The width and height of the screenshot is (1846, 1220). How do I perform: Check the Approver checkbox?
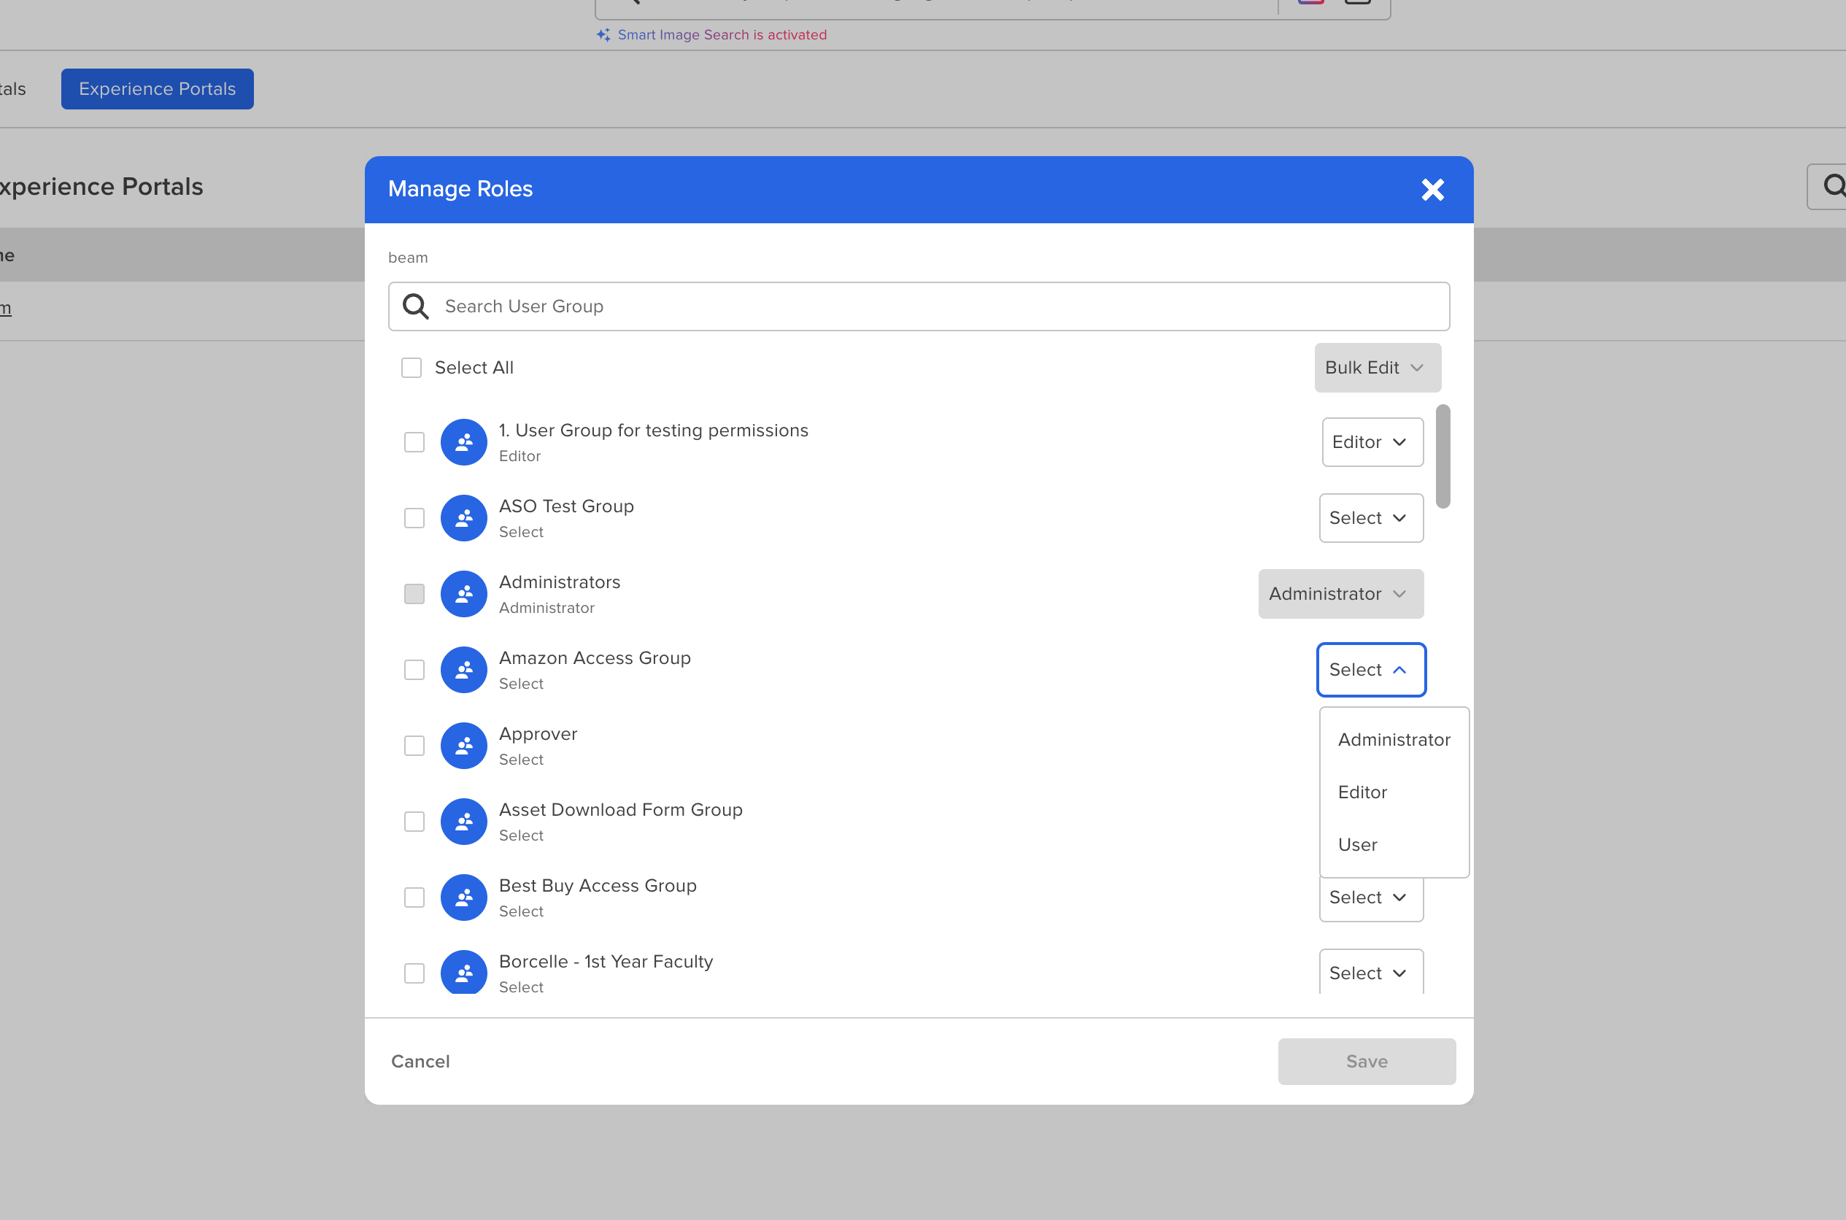pos(414,746)
